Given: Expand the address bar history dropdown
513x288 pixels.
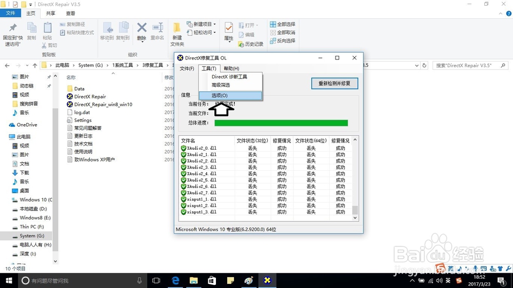Looking at the screenshot, I should 417,66.
